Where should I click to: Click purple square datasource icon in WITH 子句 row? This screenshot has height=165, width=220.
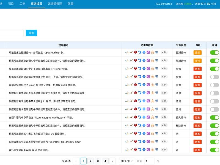148,77
